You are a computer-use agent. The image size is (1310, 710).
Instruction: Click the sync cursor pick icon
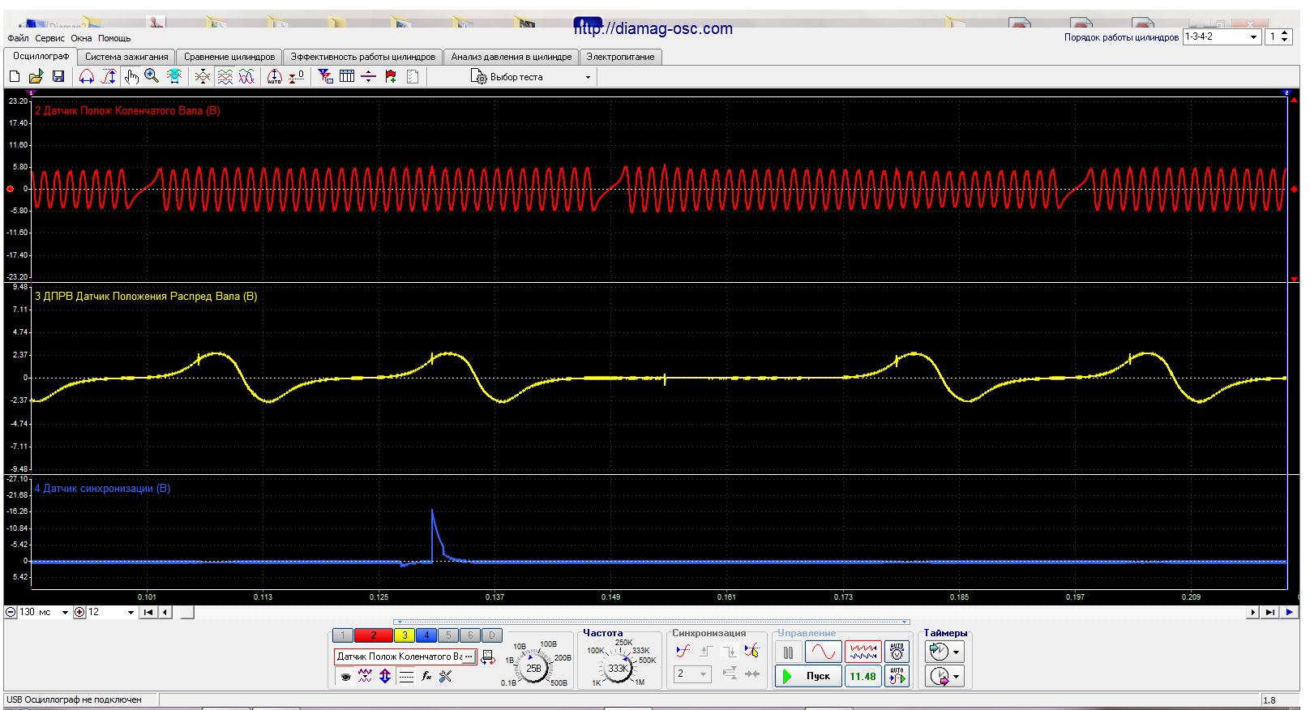tap(752, 651)
